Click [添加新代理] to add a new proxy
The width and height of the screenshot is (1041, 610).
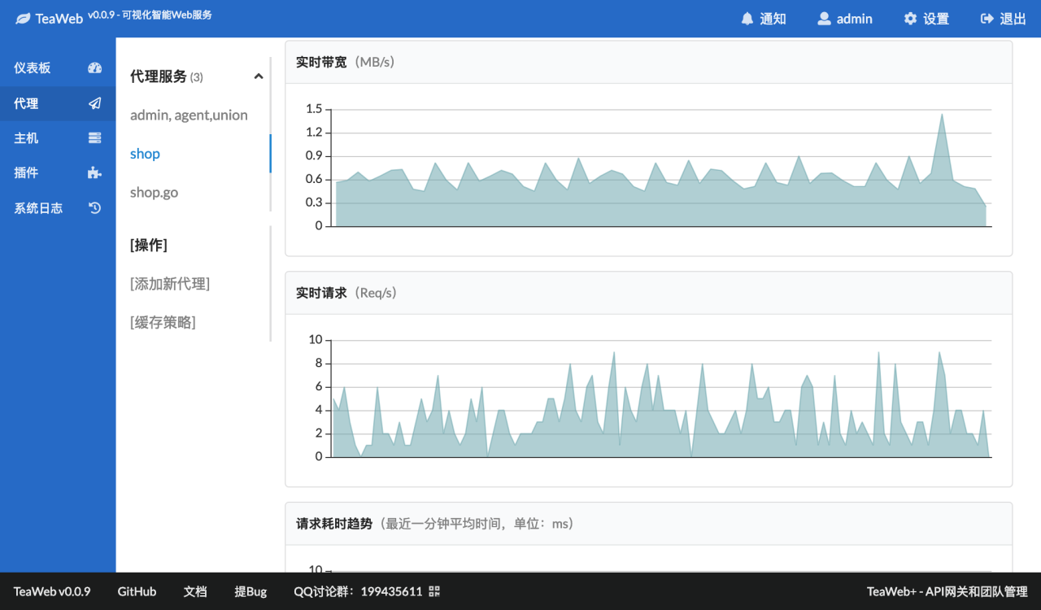tap(170, 283)
